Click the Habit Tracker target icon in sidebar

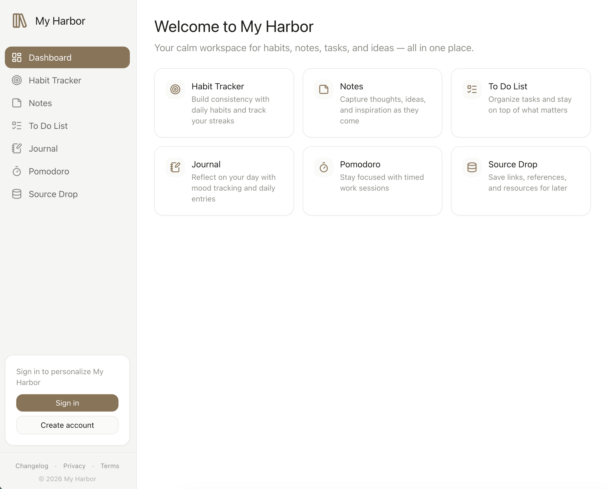[17, 80]
